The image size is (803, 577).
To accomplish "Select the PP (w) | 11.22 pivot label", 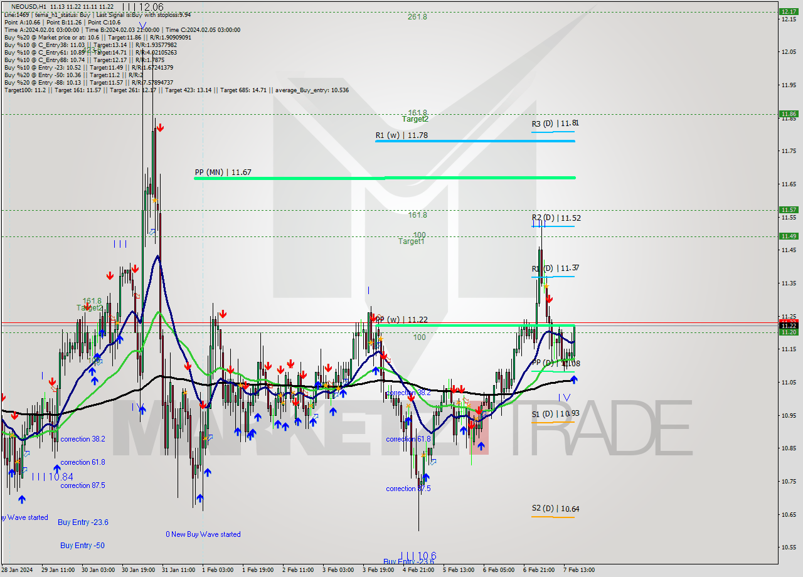I will [402, 320].
